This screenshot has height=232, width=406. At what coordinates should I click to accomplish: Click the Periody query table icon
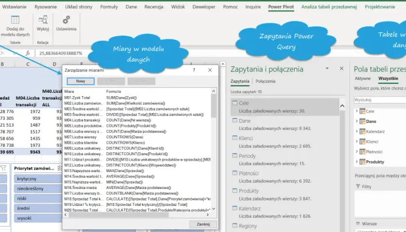click(234, 155)
